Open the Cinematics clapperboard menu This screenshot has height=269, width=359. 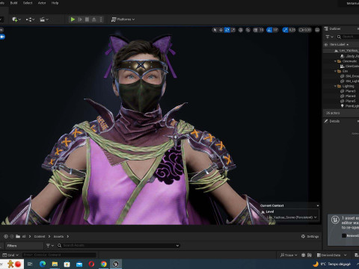coord(44,19)
